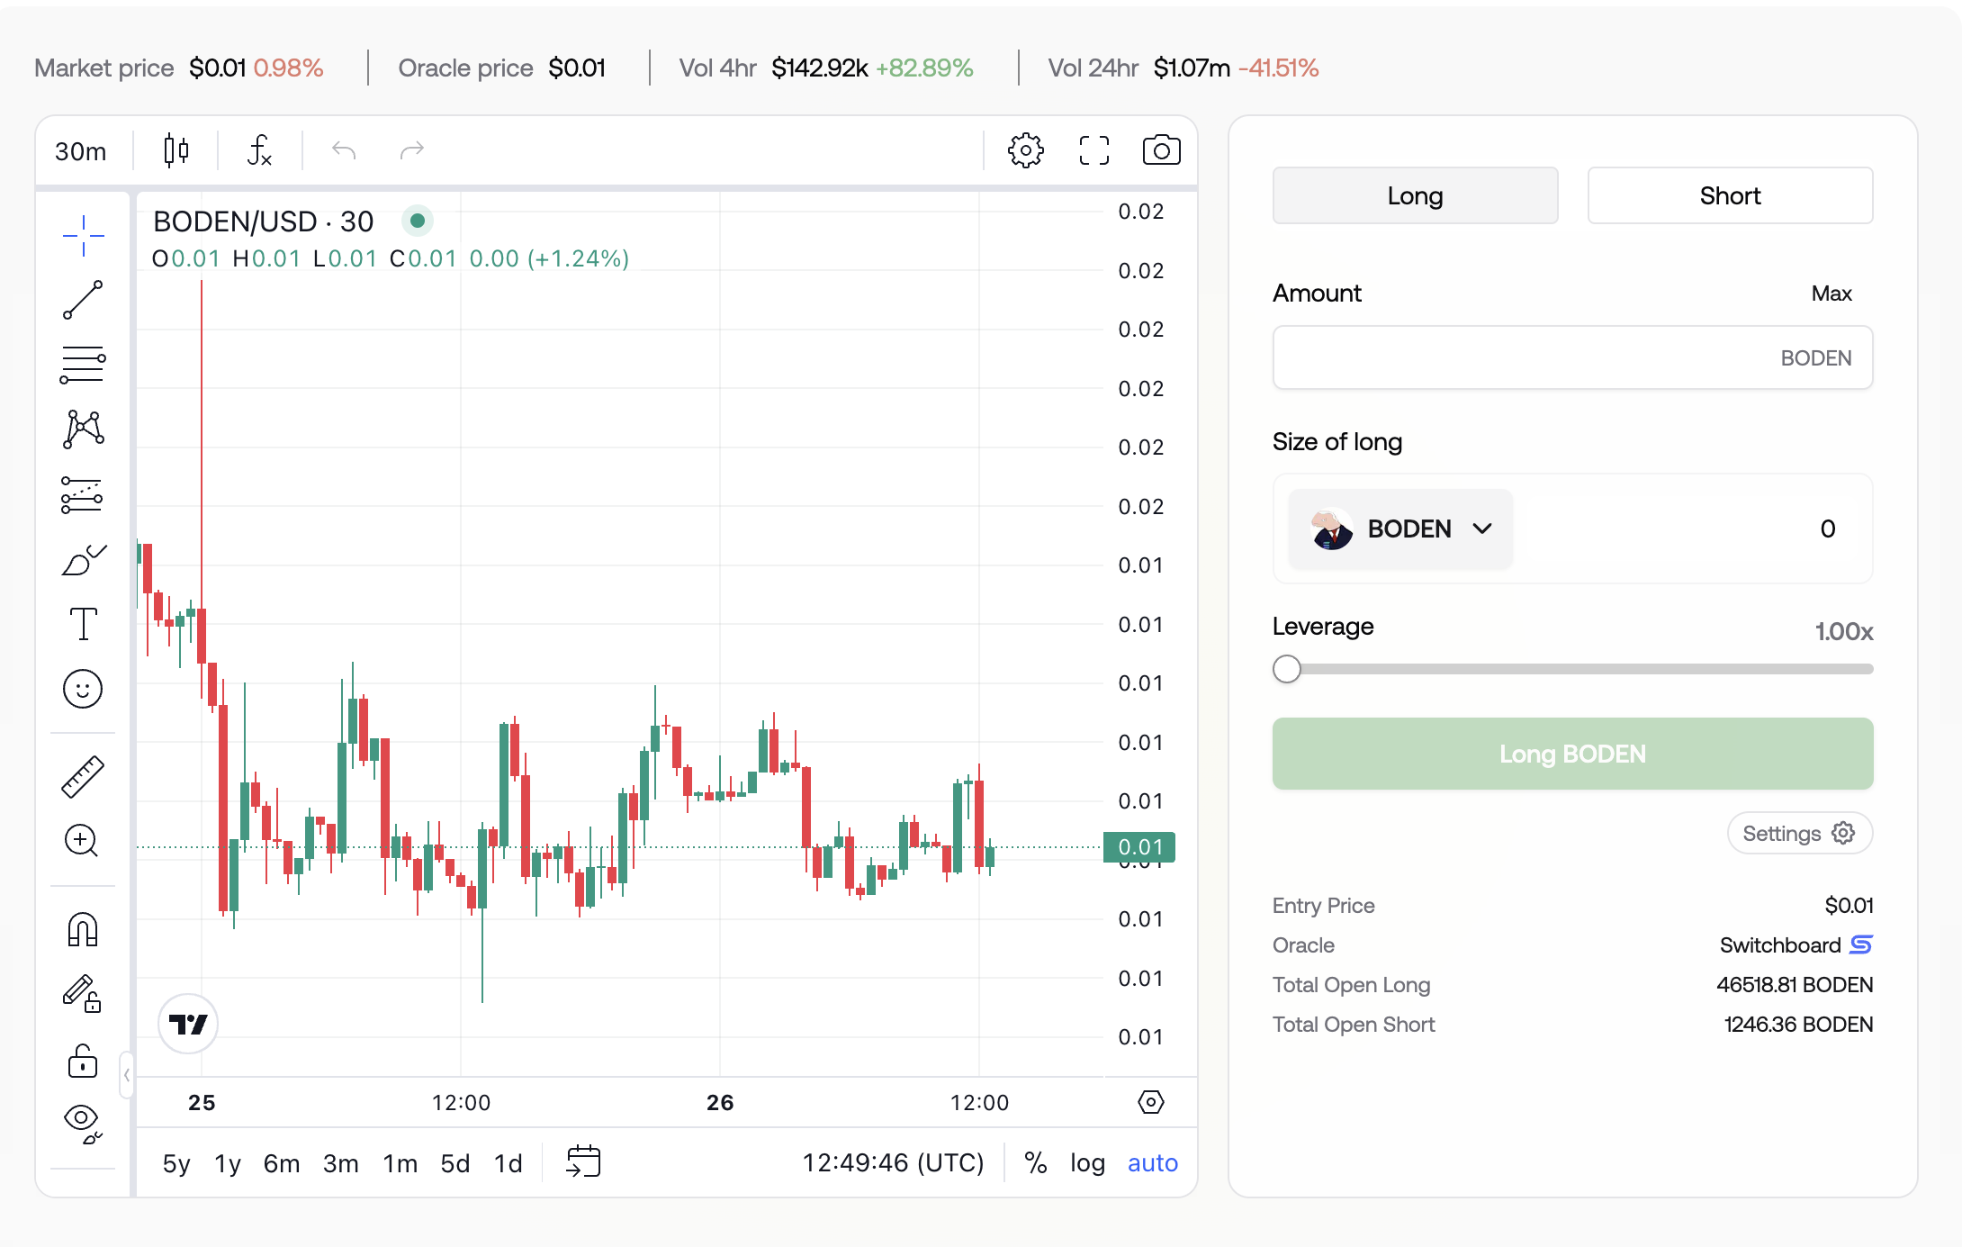
Task: Click the leverage slider handle
Action: tap(1287, 669)
